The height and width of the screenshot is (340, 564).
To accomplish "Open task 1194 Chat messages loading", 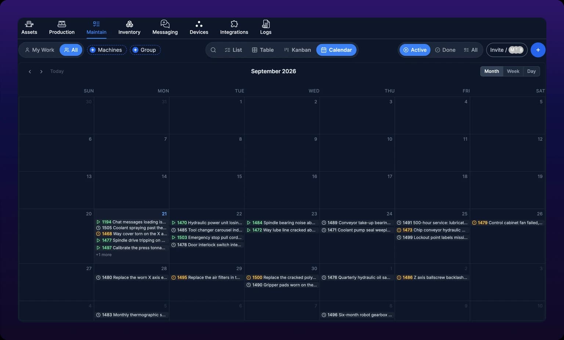I will coord(131,222).
